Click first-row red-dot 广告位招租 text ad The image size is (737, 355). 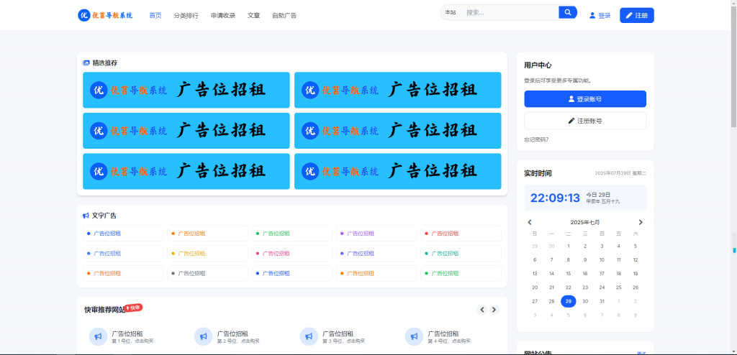point(461,234)
